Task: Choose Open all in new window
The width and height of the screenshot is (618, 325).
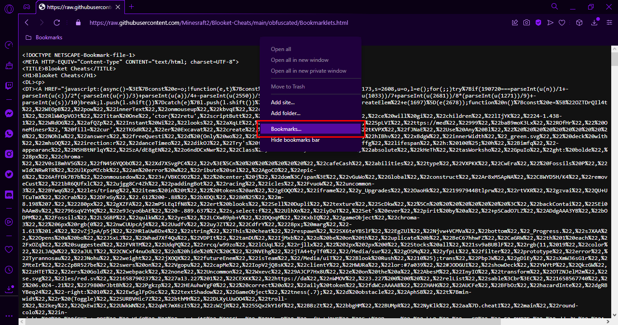Action: click(299, 60)
